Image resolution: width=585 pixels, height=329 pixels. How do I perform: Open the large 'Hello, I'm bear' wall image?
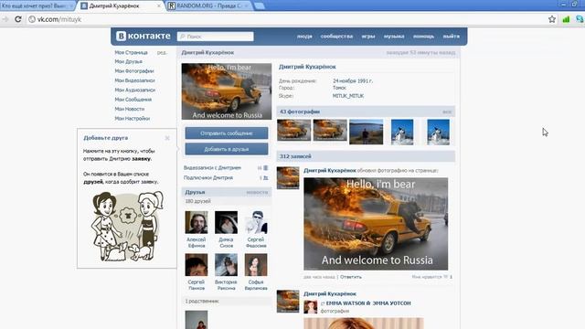tap(376, 224)
